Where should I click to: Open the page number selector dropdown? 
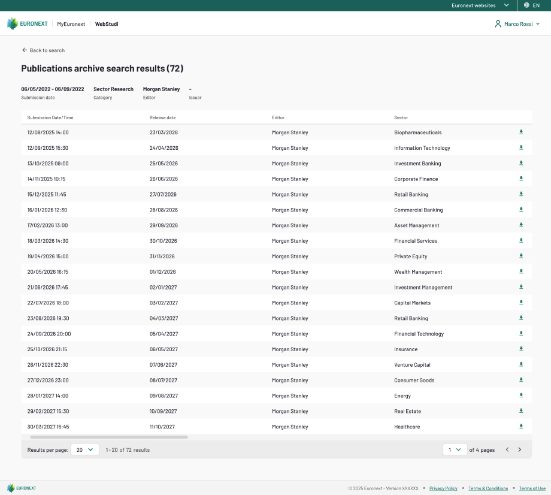(x=455, y=449)
